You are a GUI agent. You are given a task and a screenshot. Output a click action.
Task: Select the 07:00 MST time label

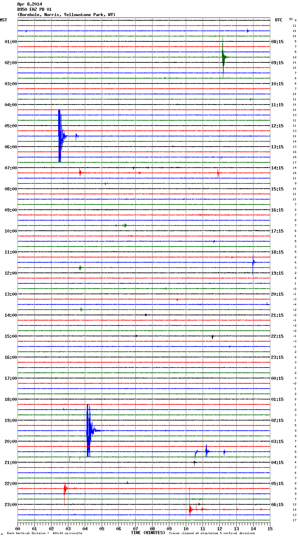tap(11, 168)
